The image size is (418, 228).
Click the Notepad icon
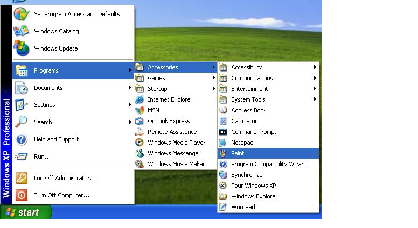(223, 142)
